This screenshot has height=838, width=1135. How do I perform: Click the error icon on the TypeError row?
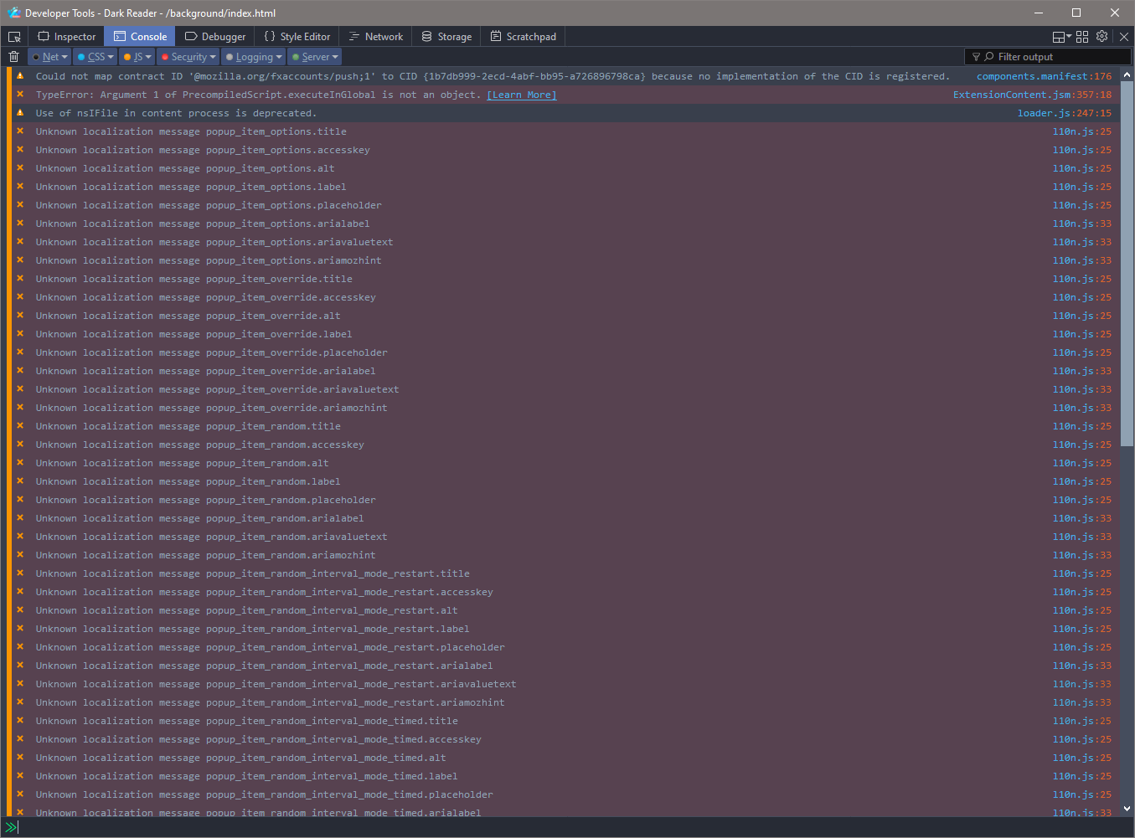click(20, 95)
